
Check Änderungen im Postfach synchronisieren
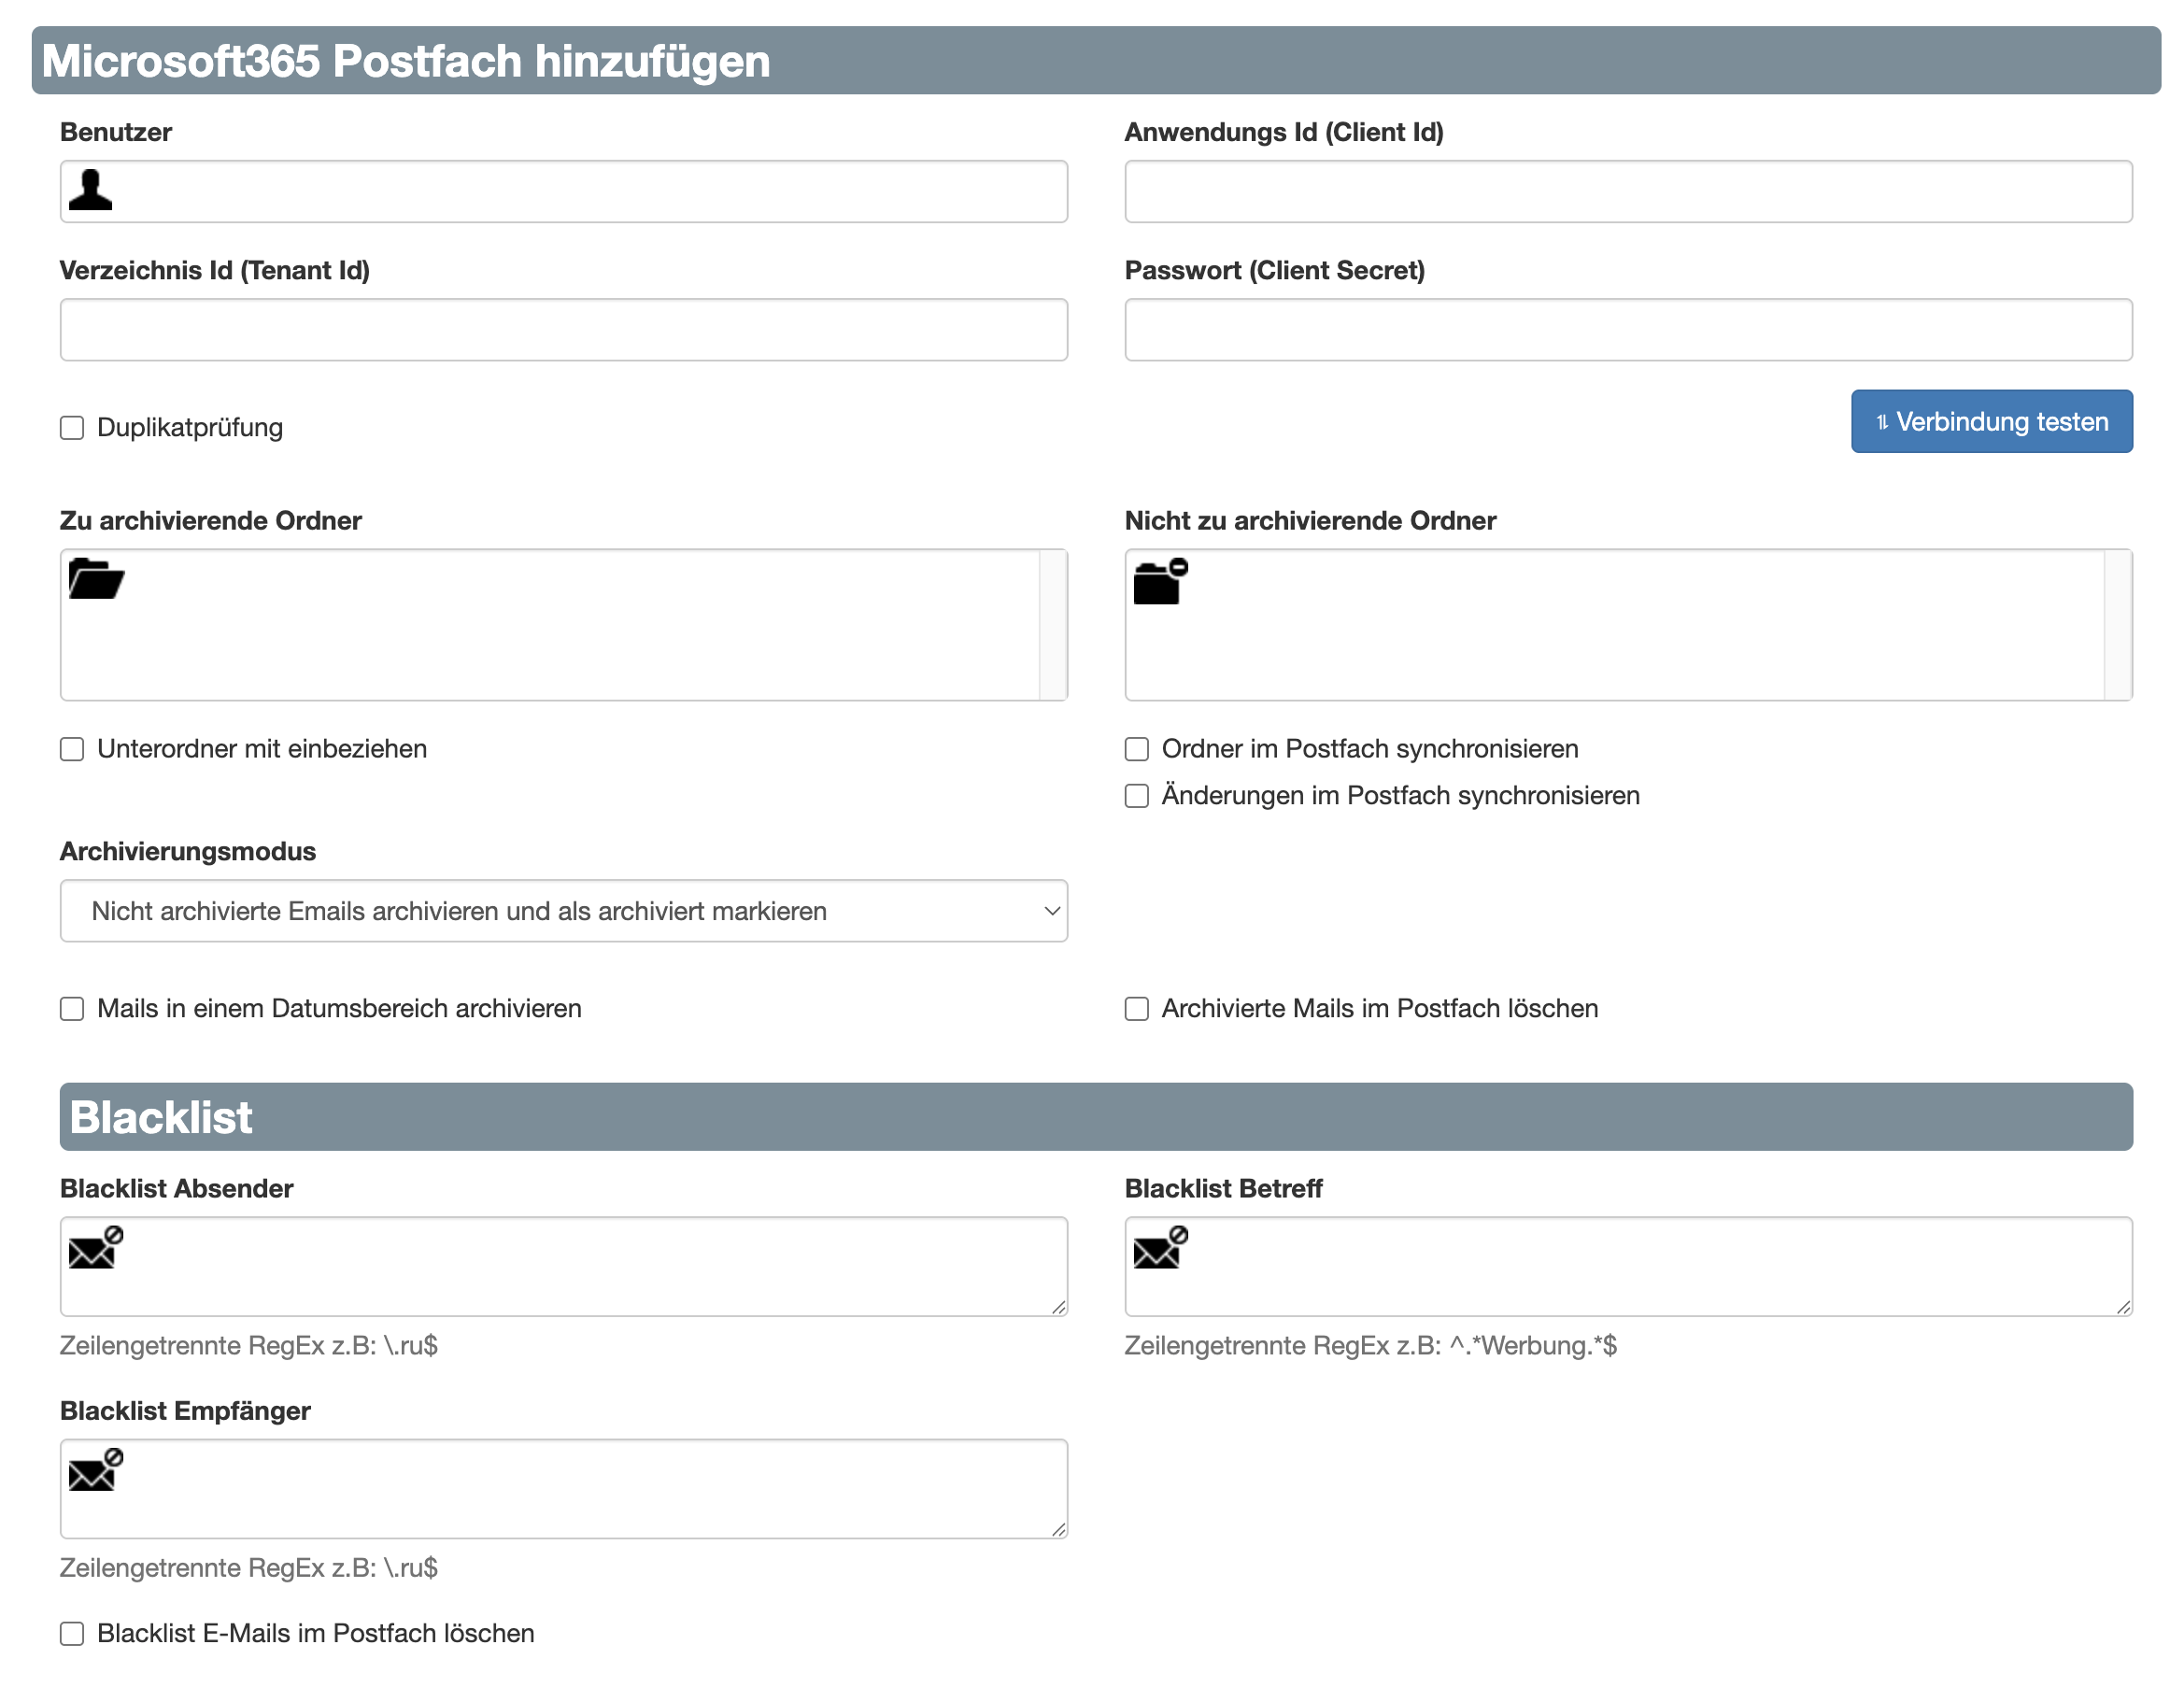pos(1136,796)
